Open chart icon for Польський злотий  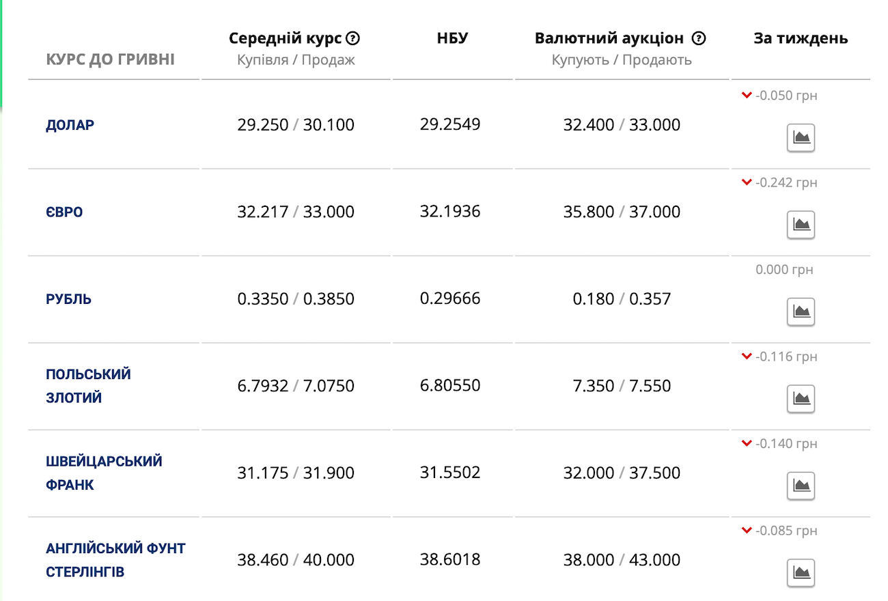(x=801, y=399)
